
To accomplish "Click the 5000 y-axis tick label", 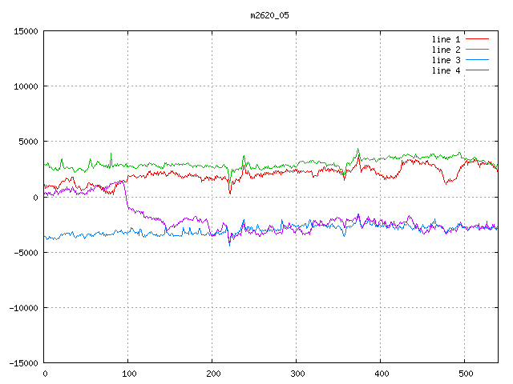I will [x=27, y=142].
